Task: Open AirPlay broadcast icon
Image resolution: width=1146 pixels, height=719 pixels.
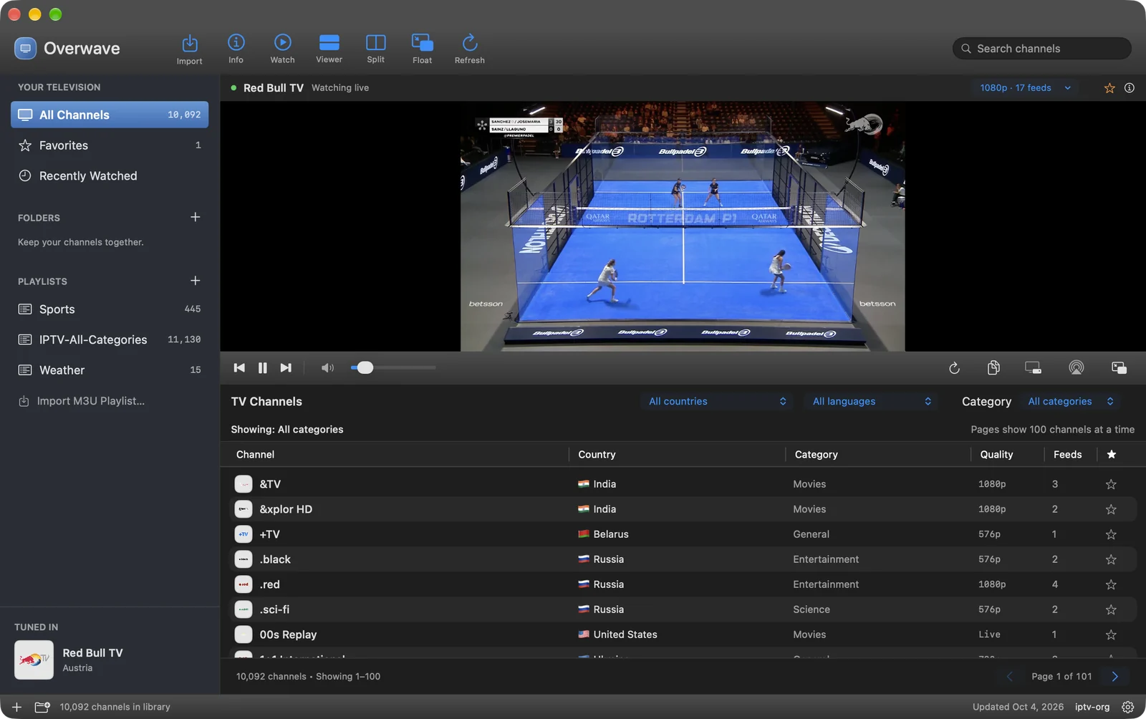Action: 1076,367
